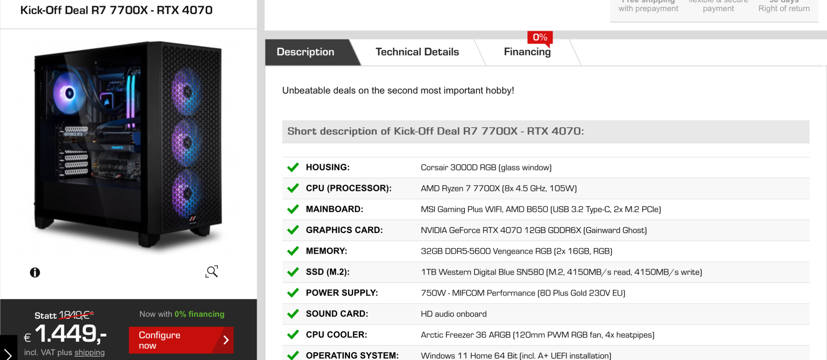
Task: Follow the shipping link under the price
Action: (x=90, y=352)
